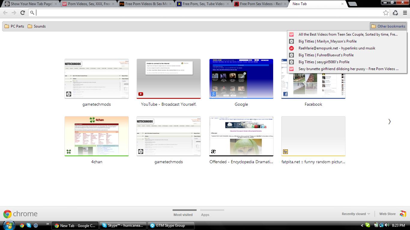Switch to Skype hurricanea taskbar window
The image size is (410, 230).
coord(123,226)
